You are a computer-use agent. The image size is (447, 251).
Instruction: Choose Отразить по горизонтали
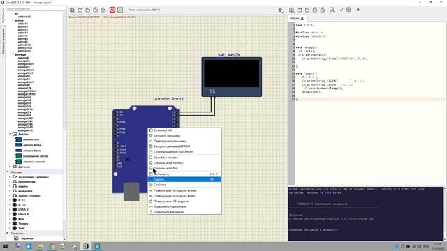point(184,206)
